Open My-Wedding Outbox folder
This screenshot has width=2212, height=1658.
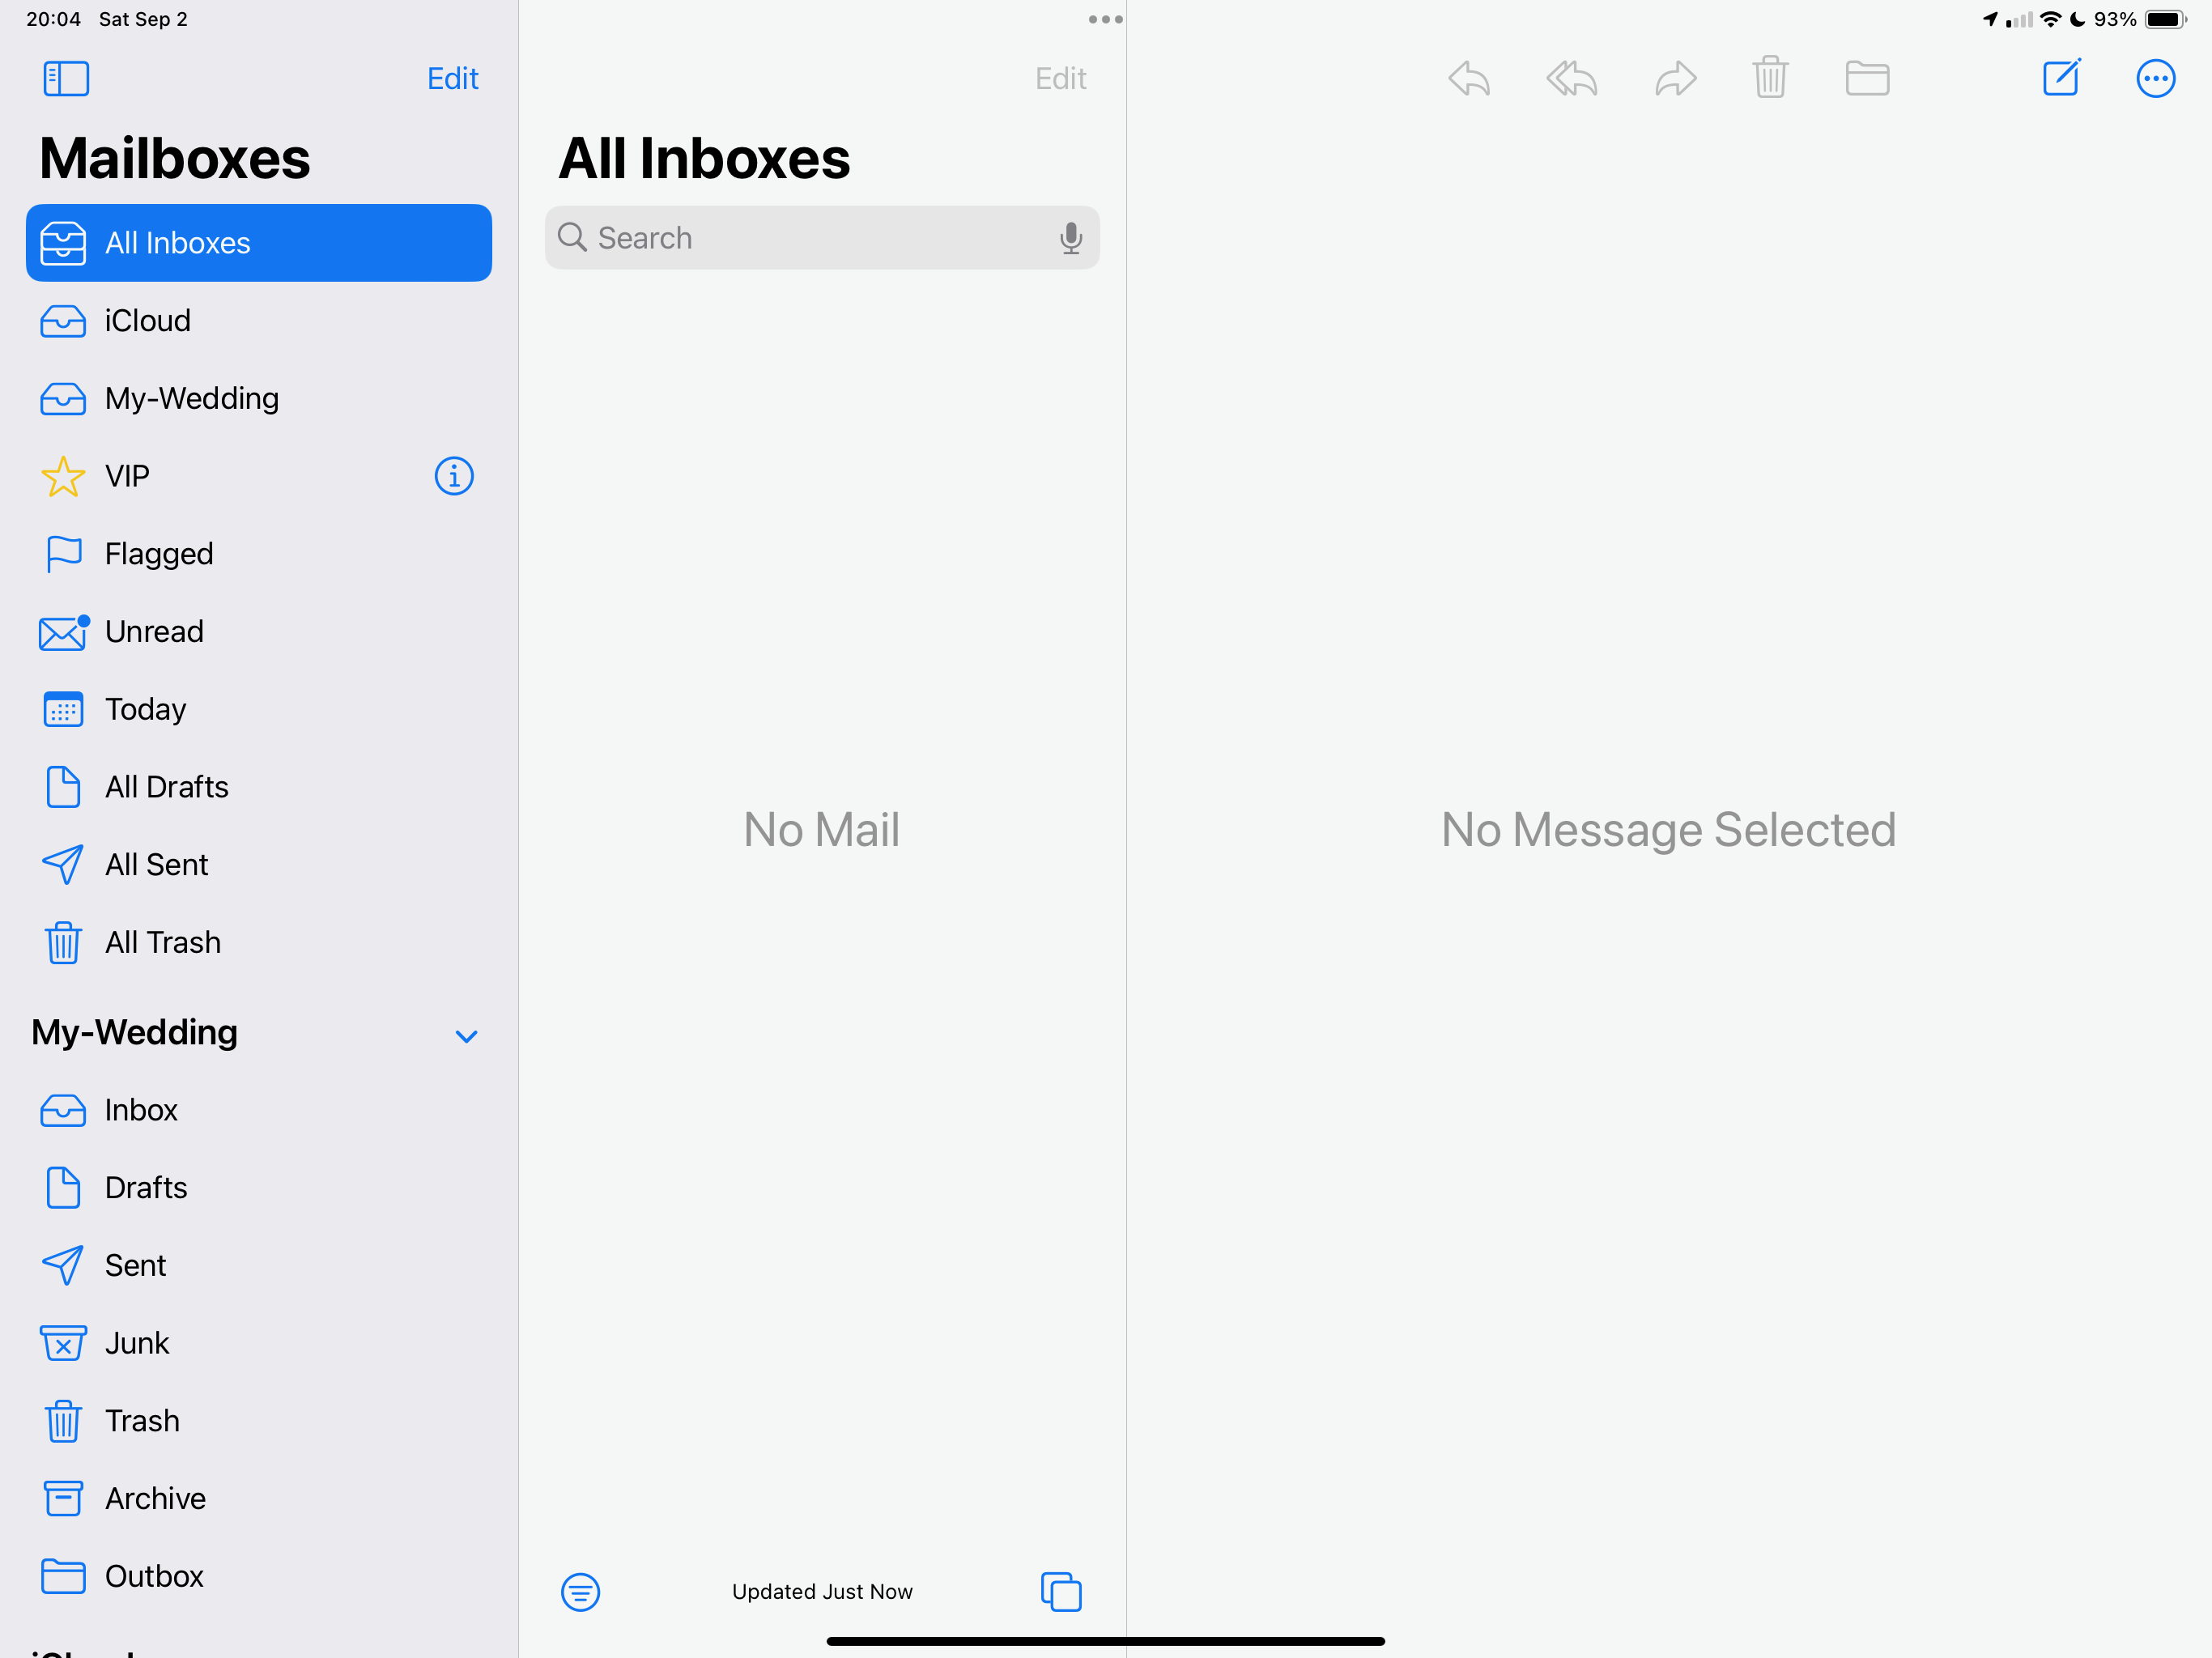click(259, 1576)
